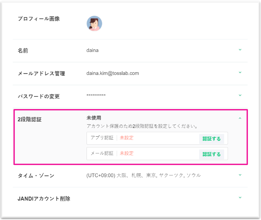
Task: Click the 2段階認証 section label
Action: pos(29,119)
